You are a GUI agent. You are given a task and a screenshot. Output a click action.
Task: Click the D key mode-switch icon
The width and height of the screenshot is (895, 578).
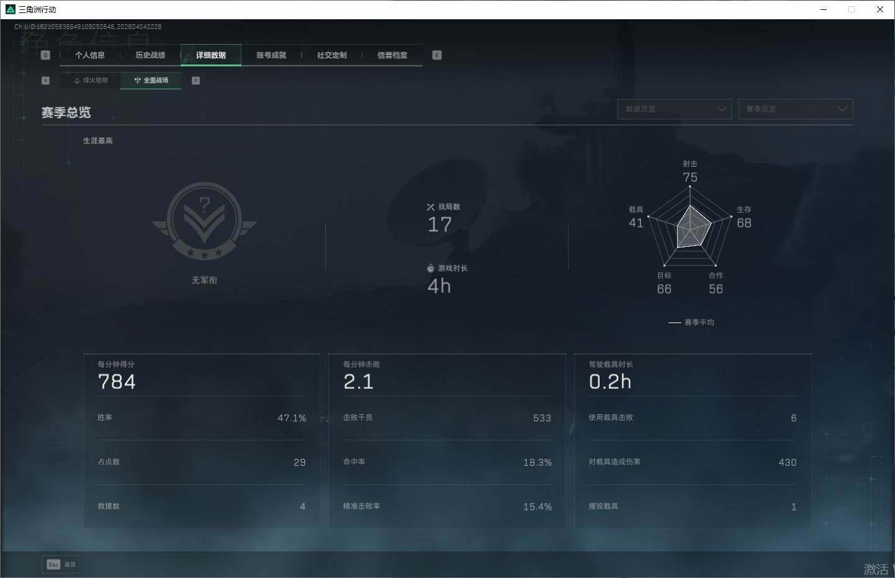196,81
